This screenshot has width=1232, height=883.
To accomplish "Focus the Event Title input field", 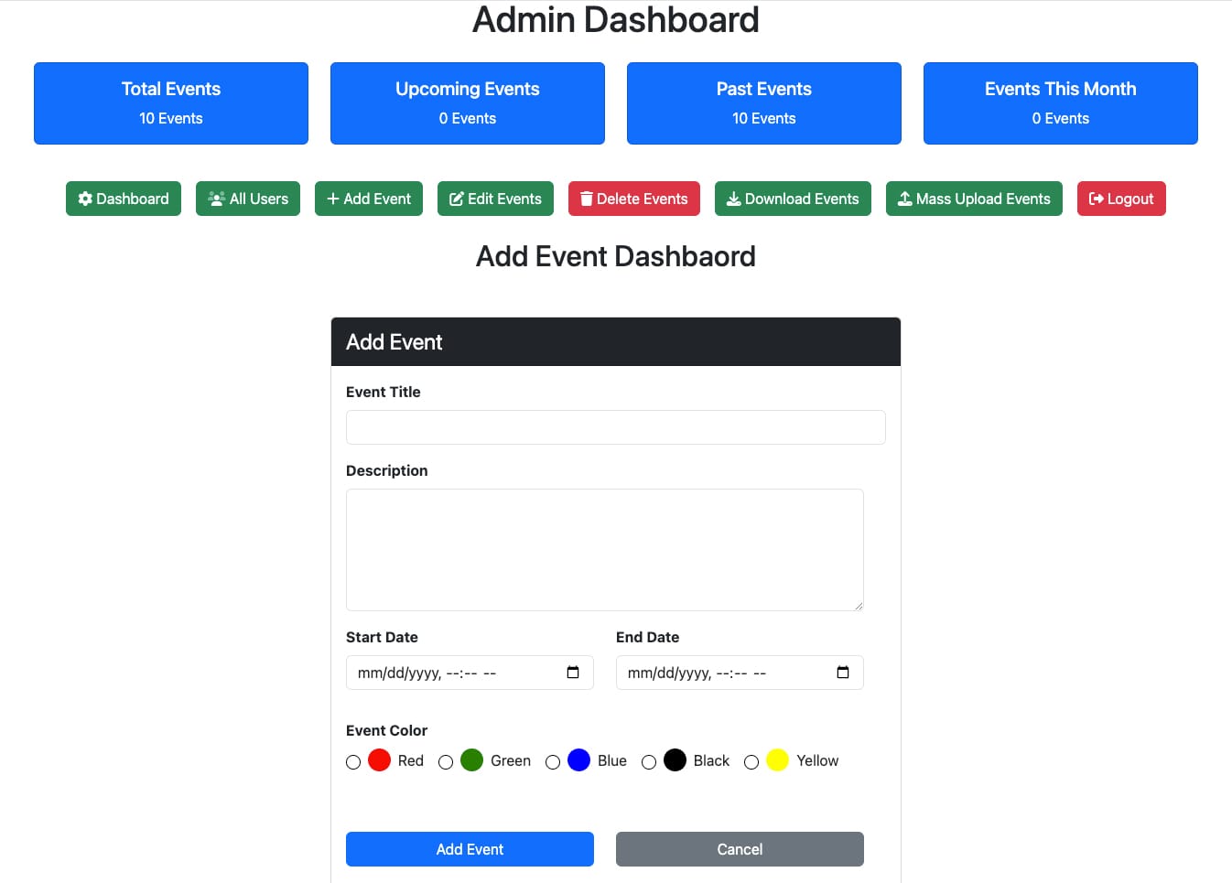I will [x=615, y=427].
